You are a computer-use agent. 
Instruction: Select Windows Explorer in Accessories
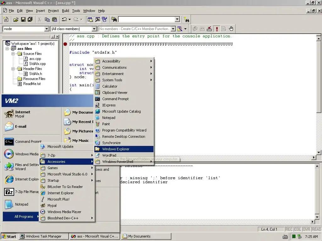click(124, 149)
